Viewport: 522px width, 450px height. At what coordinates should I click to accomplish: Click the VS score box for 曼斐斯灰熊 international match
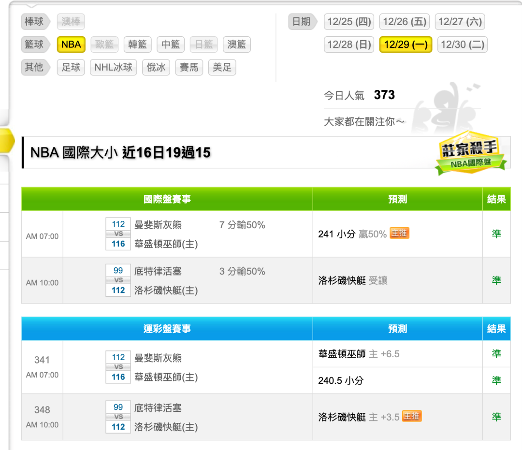click(118, 234)
